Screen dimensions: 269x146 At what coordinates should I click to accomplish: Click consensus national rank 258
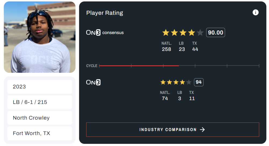(x=167, y=49)
